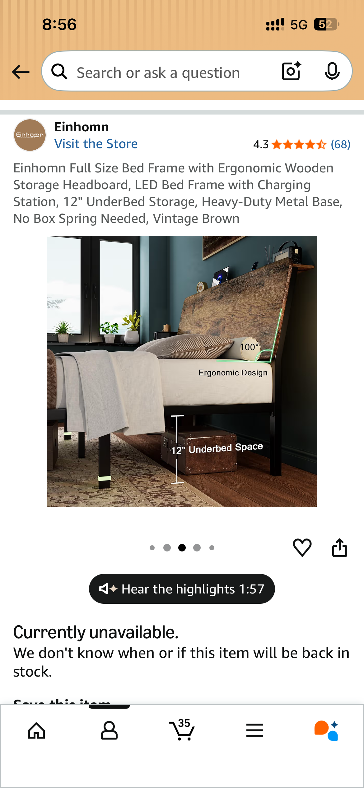The width and height of the screenshot is (364, 788).
Task: Open the hamburger menu
Action: click(254, 730)
